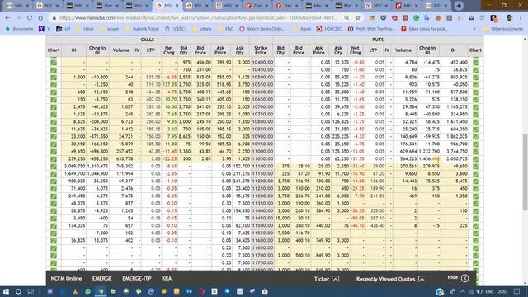Open call chart icon for strike 10500.00
The image size is (528, 297).
[x=54, y=77]
